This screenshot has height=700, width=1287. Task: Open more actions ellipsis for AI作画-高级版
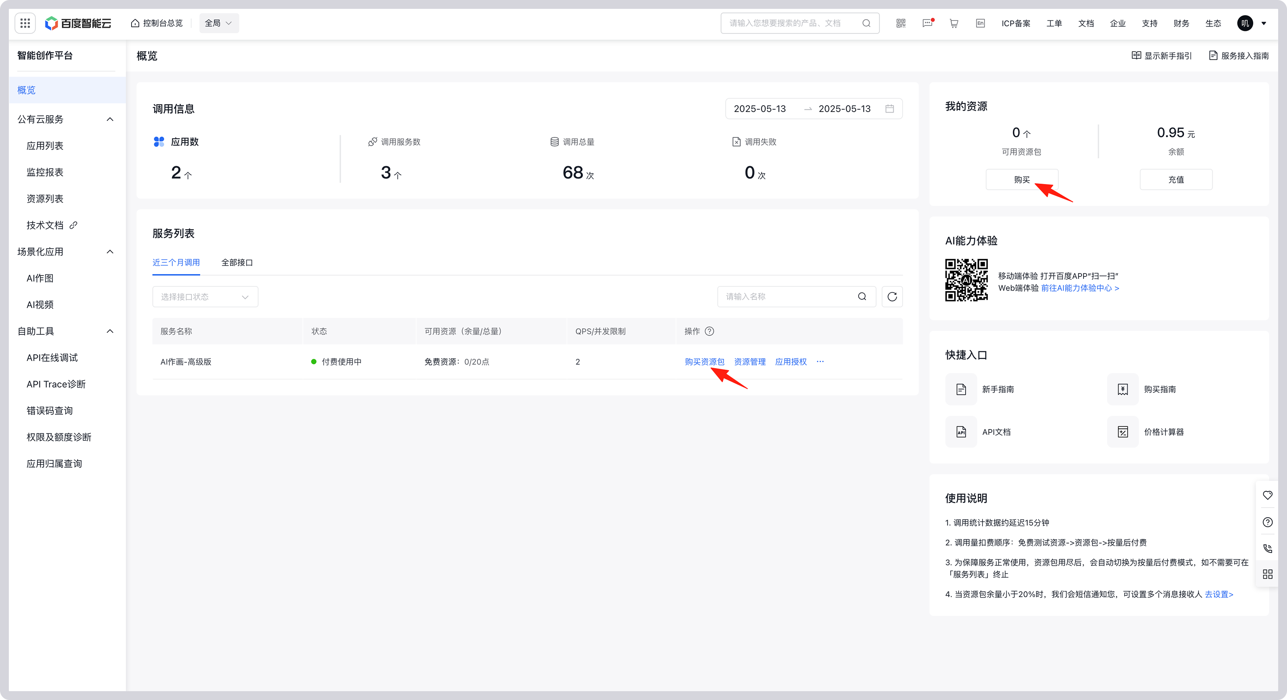coord(820,362)
